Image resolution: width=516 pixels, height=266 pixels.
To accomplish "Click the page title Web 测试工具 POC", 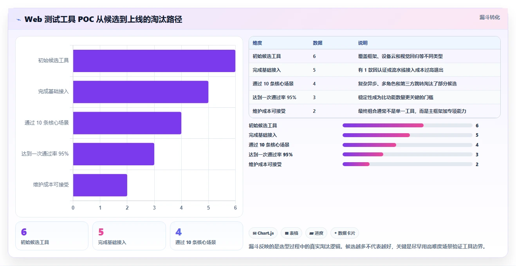I will pos(103,20).
